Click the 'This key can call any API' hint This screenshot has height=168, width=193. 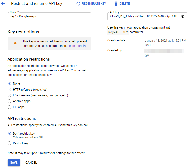pos(28,137)
